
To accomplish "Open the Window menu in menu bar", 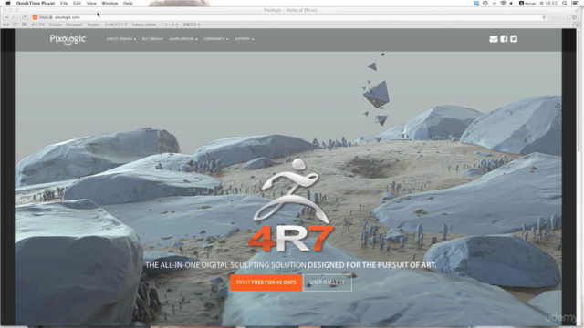I will [x=109, y=4].
